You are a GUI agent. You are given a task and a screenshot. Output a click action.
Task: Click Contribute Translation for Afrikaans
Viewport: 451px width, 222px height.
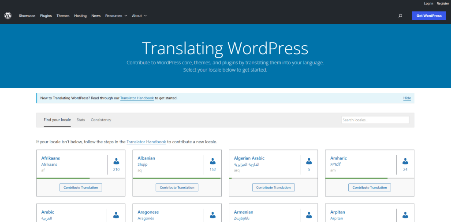(x=81, y=187)
